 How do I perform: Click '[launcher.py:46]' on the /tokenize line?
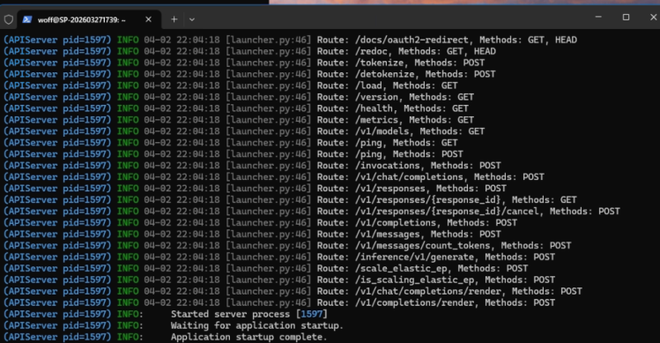[268, 63]
